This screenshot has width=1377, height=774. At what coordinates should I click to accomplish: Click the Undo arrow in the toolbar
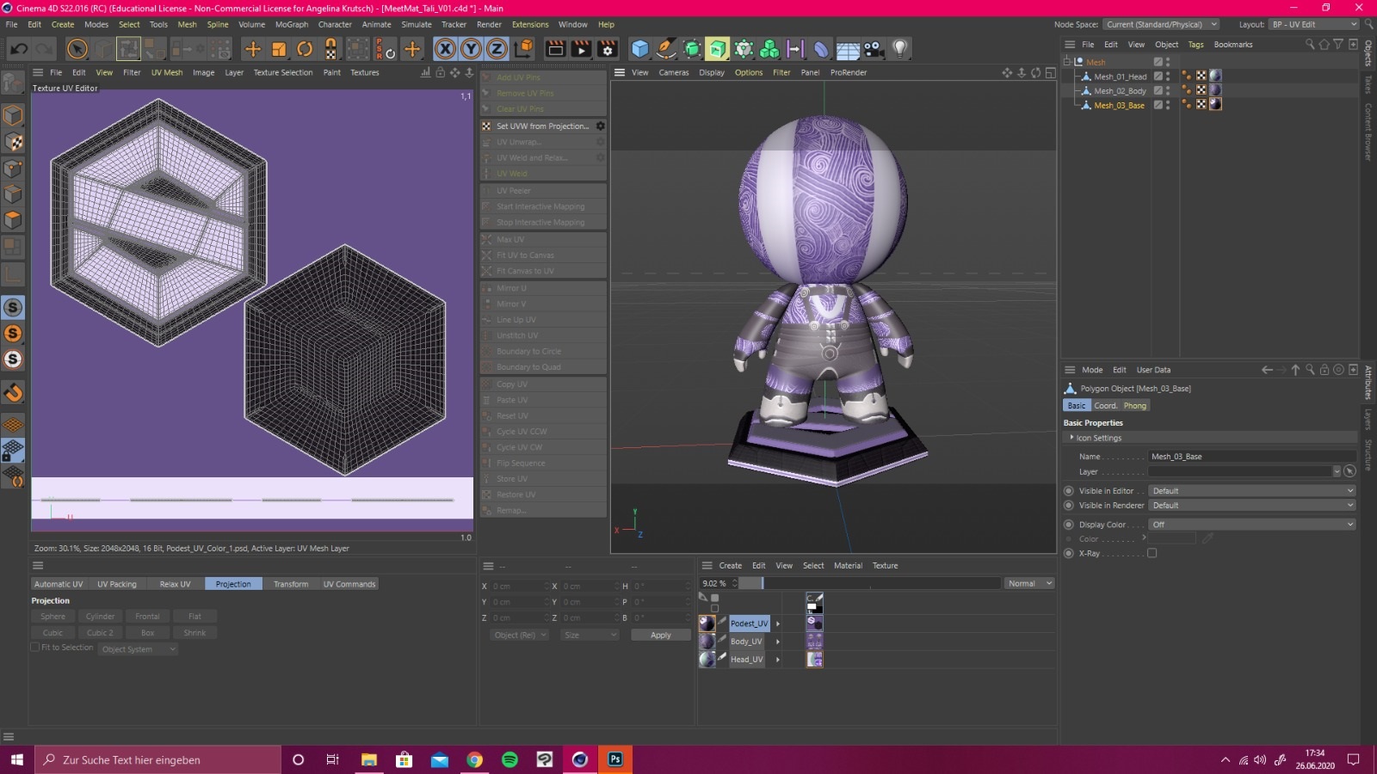click(x=18, y=49)
